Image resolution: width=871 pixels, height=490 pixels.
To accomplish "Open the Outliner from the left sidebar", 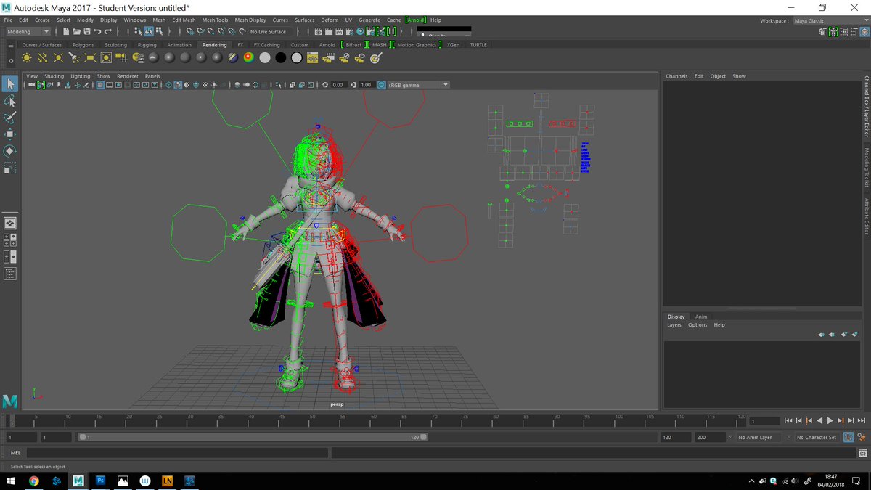I will coord(10,274).
